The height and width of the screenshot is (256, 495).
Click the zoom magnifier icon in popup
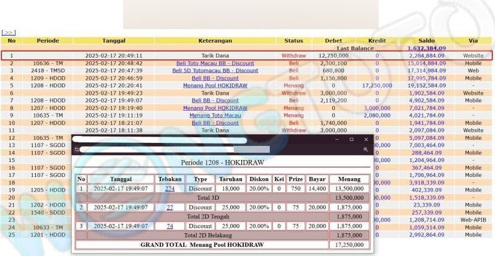click(366, 150)
